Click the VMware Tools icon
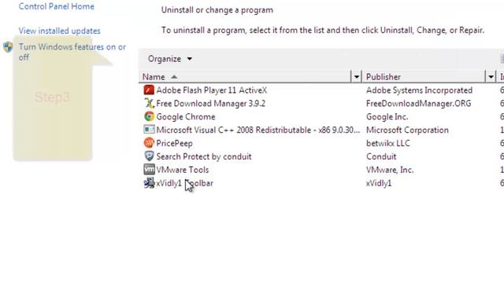This screenshot has height=283, width=504. coord(149,170)
